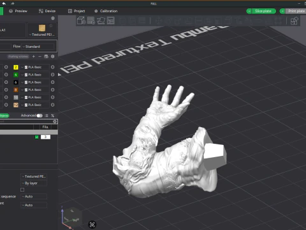This screenshot has height=230, width=306.
Task: Switch to the Preview tab
Action: coord(18,11)
